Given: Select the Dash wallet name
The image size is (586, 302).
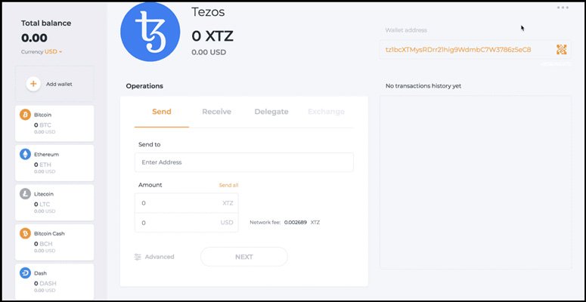Looking at the screenshot, I should pos(40,273).
